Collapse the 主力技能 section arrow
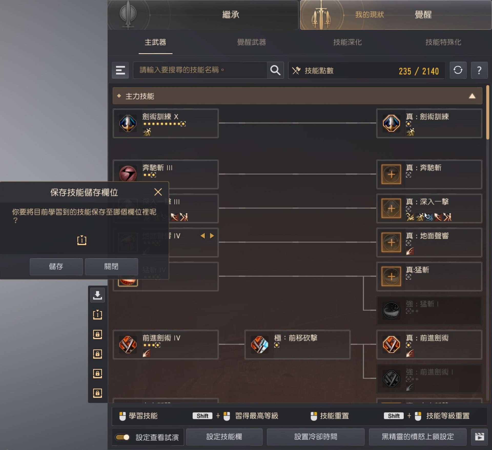Screen dimensions: 492x450 [x=472, y=96]
